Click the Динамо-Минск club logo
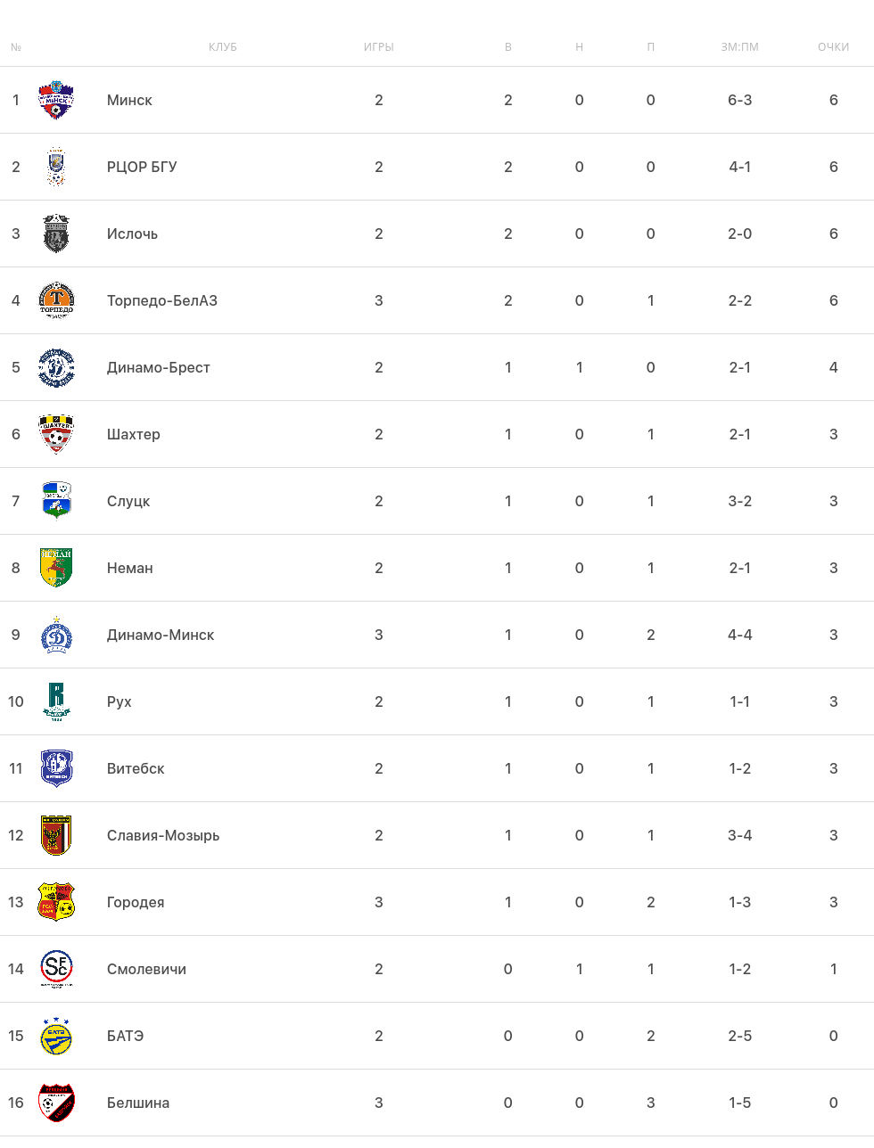 coord(56,635)
